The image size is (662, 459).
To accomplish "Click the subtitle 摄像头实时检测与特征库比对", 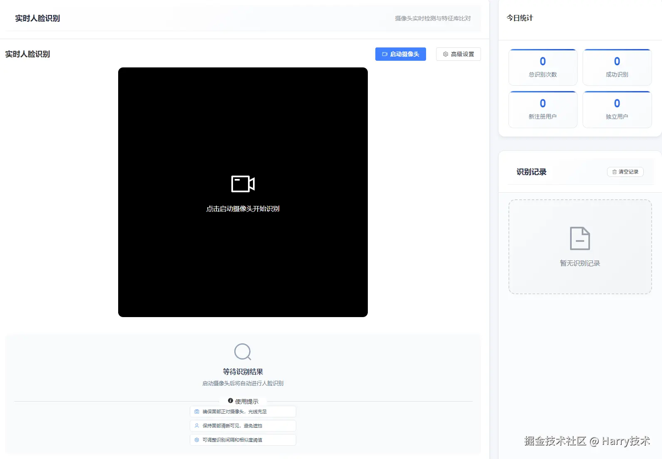I will 433,18.
